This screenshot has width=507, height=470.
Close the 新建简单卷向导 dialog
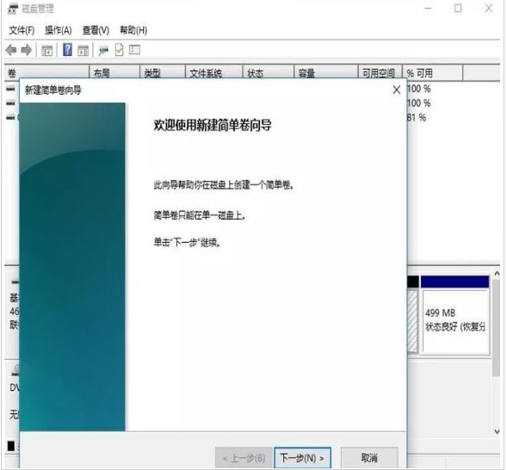tap(397, 90)
